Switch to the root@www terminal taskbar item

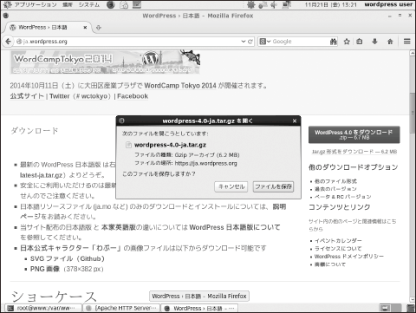[43, 308]
